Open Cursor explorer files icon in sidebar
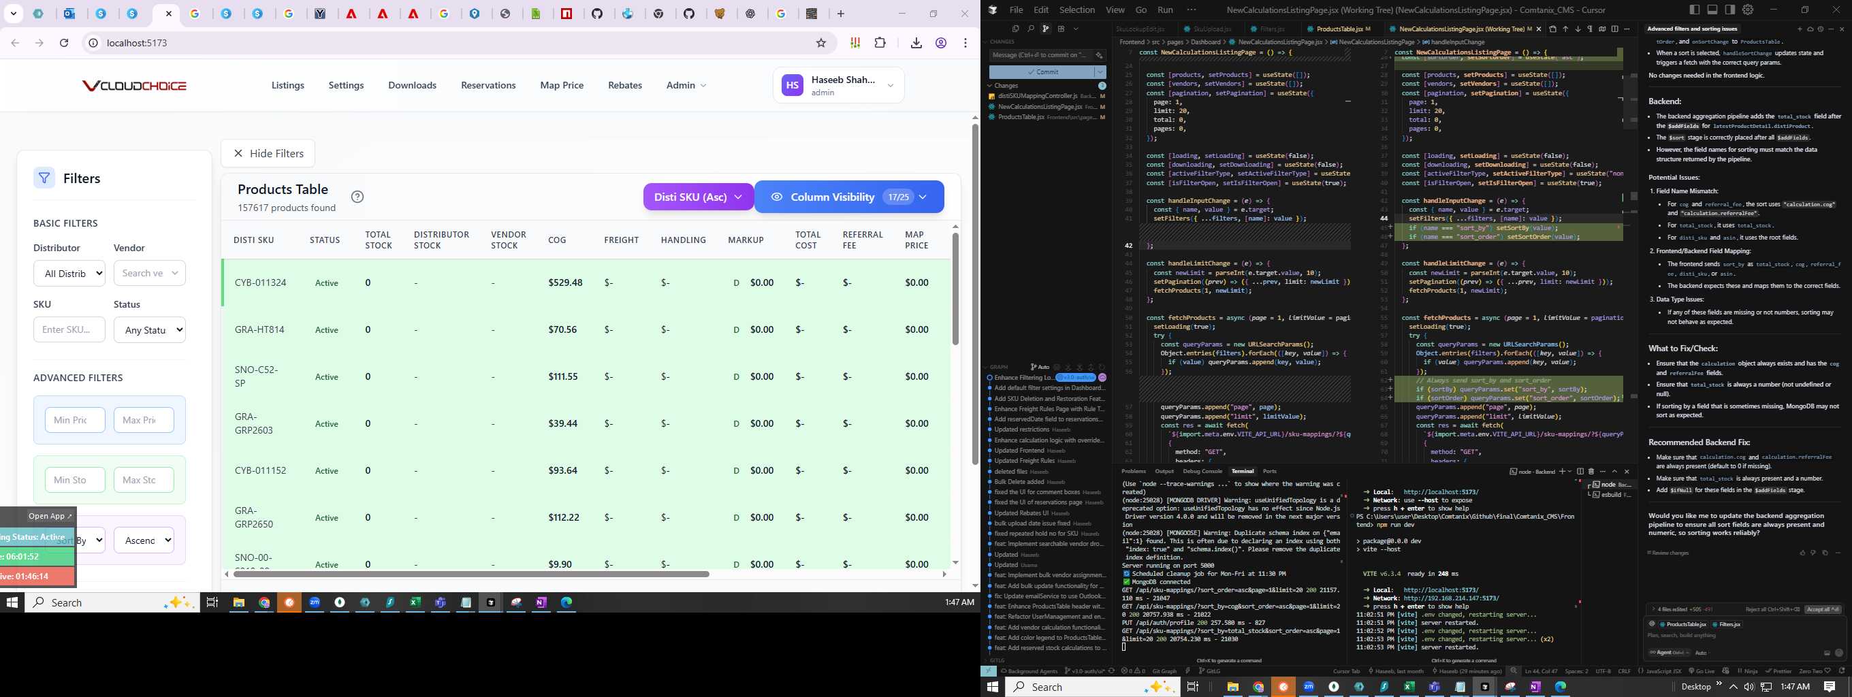The image size is (1852, 697). click(x=1016, y=29)
